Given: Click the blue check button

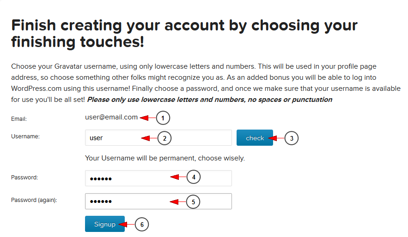Looking at the screenshot, I should point(255,137).
